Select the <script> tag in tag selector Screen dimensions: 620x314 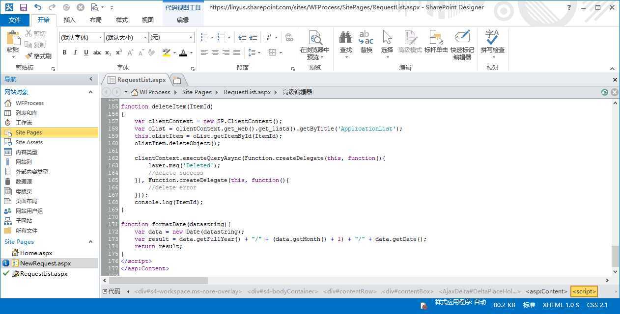584,291
